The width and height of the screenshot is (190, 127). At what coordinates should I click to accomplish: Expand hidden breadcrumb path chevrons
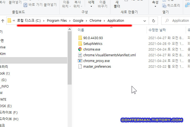14,21
